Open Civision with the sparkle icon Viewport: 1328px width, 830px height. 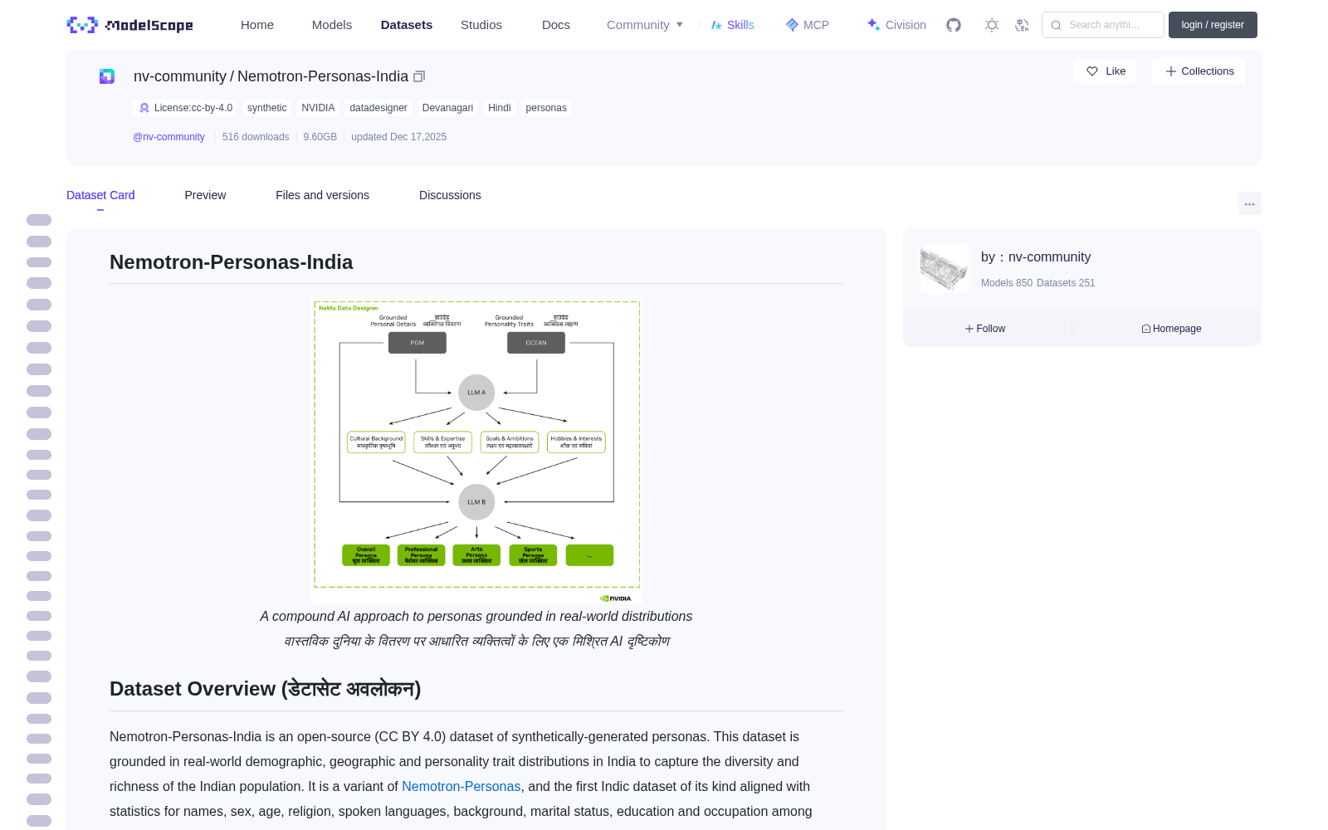896,25
